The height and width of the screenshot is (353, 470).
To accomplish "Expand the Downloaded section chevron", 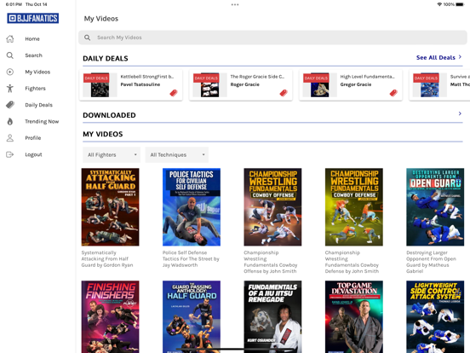I will click(x=460, y=113).
